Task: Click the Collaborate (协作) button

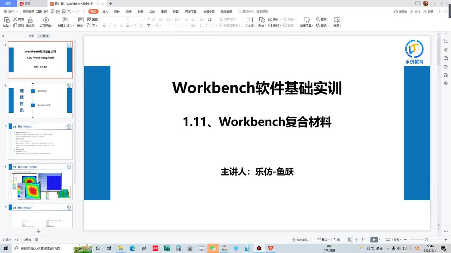Action: point(415,12)
